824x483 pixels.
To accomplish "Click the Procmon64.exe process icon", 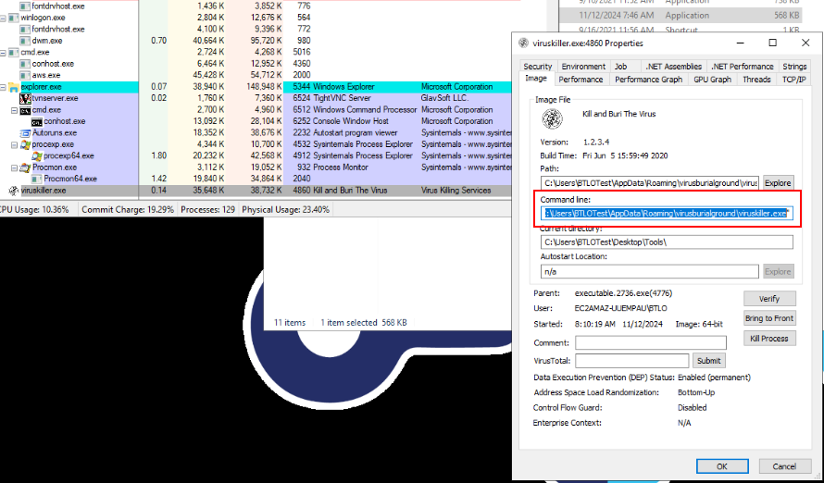I will 37,179.
